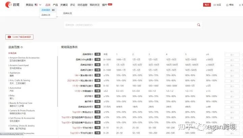Click the video icon next to 品类调研 menu entry
The width and height of the screenshot is (243, 138).
tap(53, 10)
